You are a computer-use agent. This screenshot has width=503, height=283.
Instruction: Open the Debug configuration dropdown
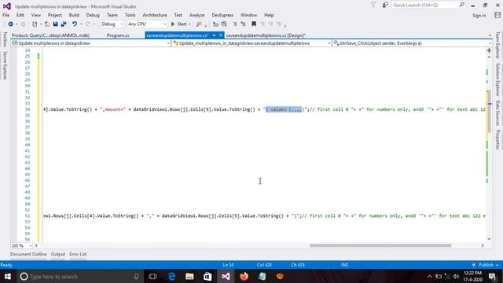point(112,24)
